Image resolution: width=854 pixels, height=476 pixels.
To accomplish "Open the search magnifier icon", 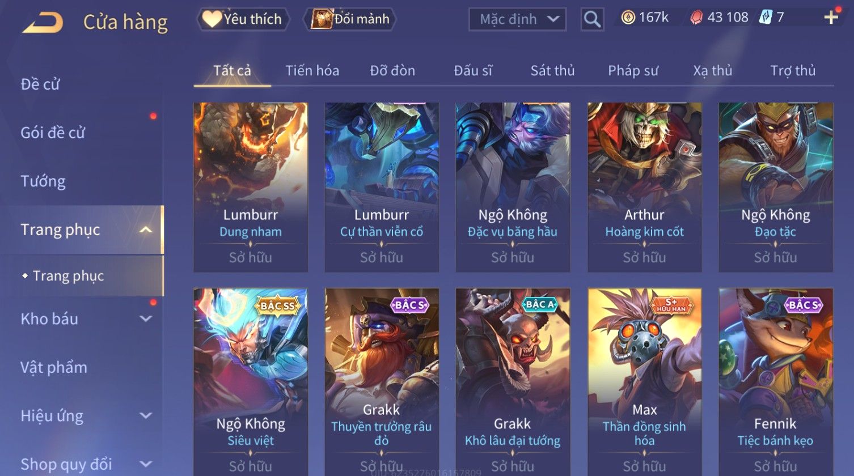I will [x=592, y=19].
